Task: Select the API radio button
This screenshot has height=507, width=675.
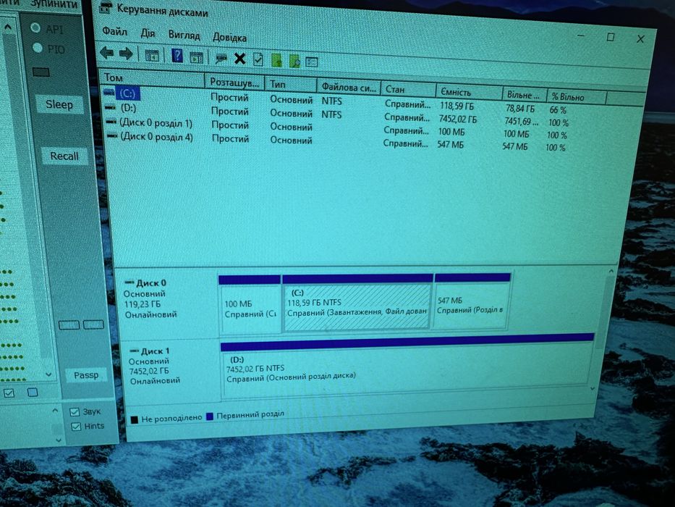Action: click(35, 28)
